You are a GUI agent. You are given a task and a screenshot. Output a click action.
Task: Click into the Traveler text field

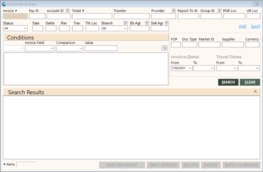pos(132,16)
